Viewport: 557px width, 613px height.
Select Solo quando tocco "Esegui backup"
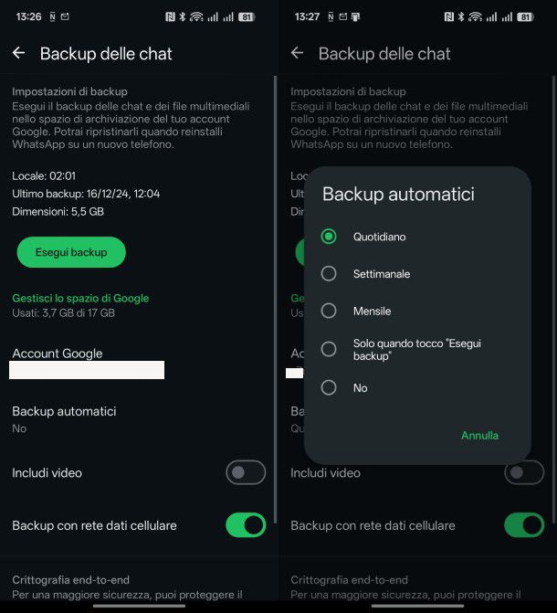coord(417,349)
